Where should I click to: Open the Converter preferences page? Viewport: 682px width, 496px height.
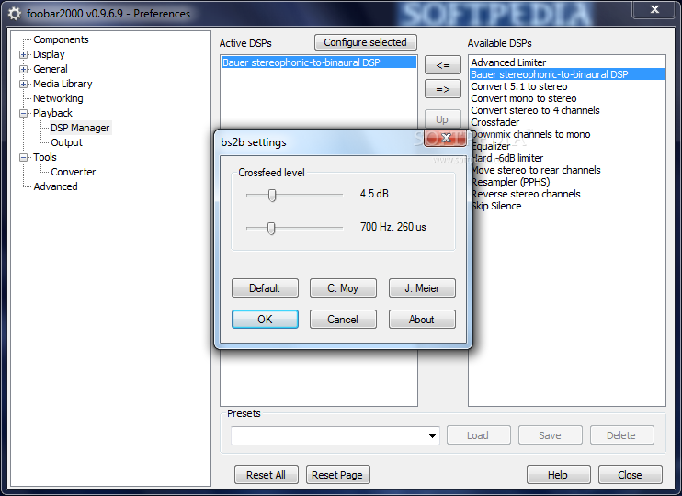click(x=74, y=172)
